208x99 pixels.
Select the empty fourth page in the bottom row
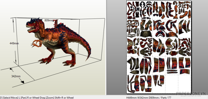[172, 84]
